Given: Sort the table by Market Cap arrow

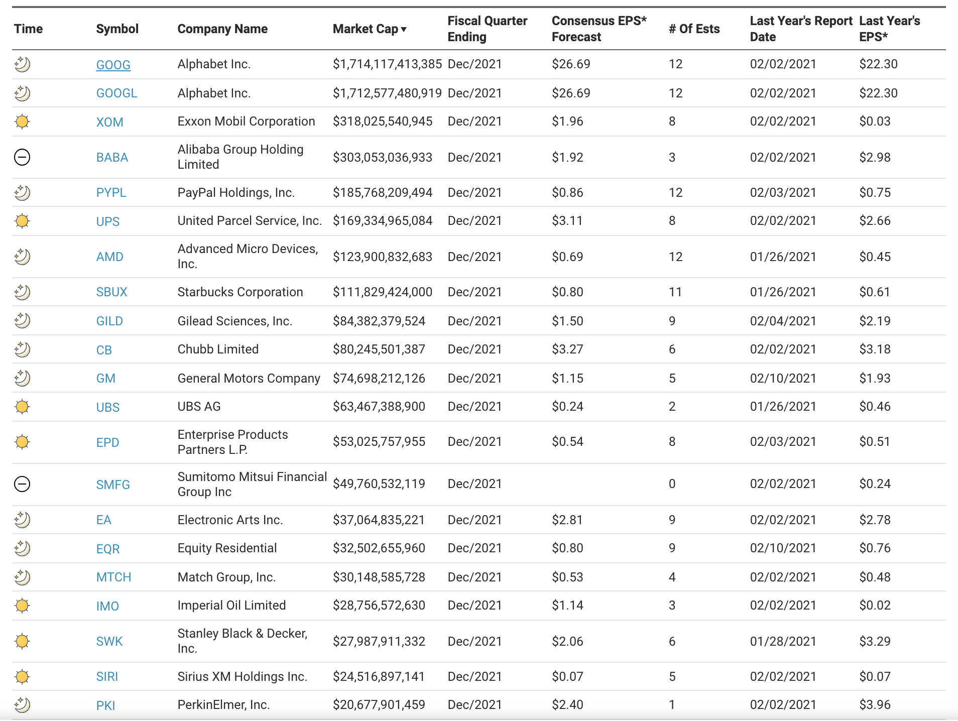Looking at the screenshot, I should pos(404,29).
